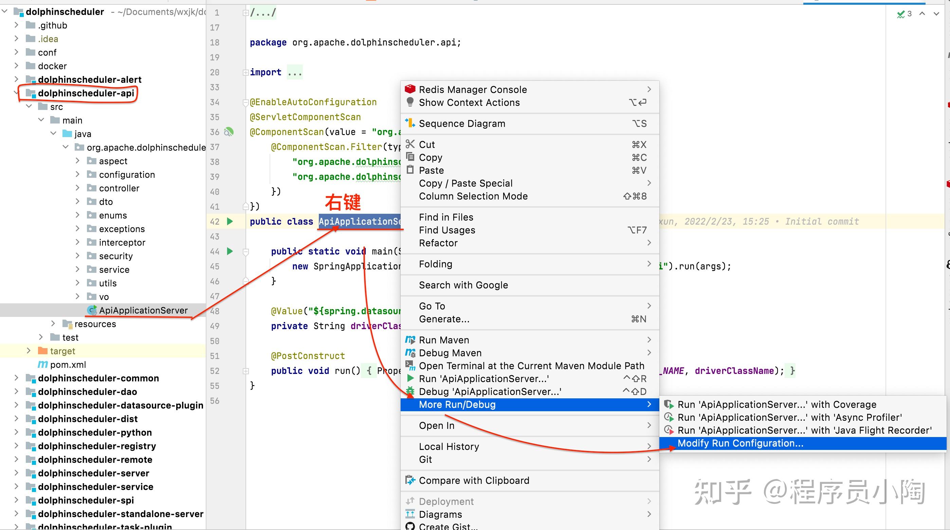Expand the test folder
The width and height of the screenshot is (950, 530).
tap(41, 337)
